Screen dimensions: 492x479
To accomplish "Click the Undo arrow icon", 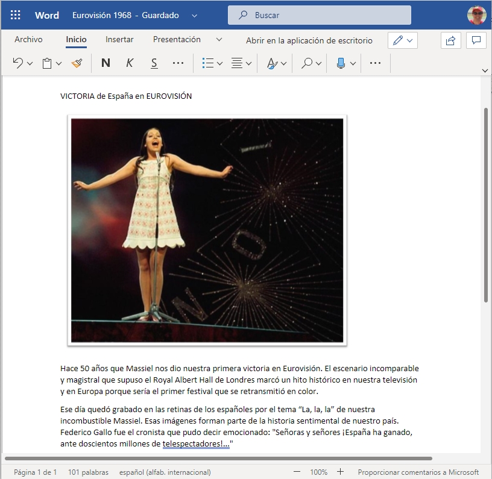I will pyautogui.click(x=18, y=63).
